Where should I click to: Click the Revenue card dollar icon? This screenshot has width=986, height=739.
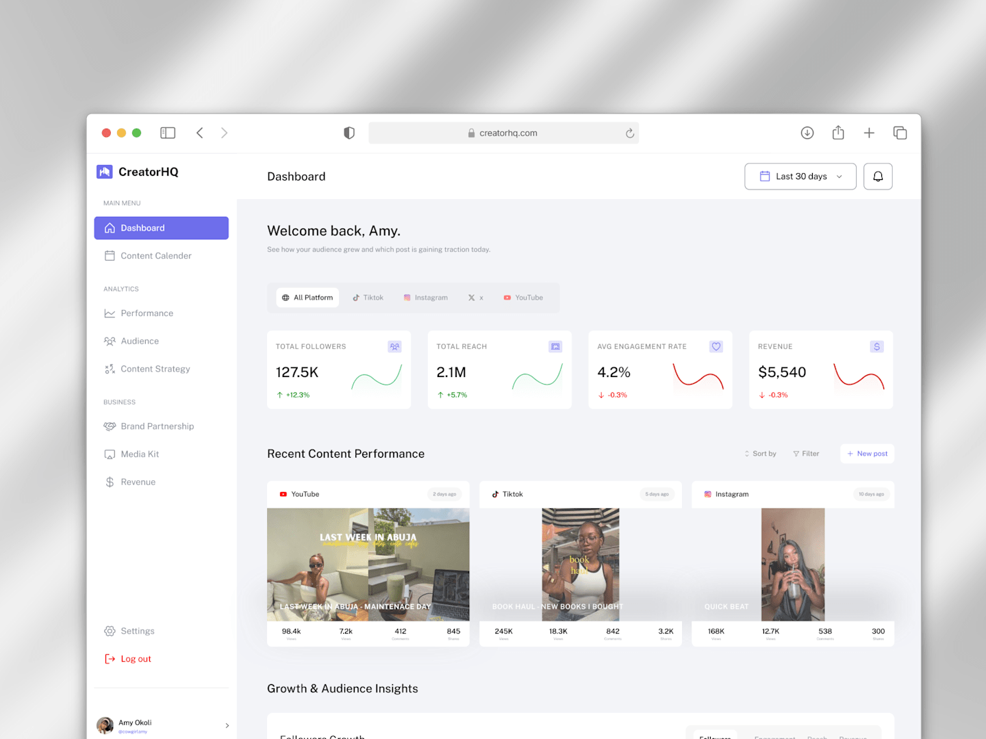[x=877, y=347]
